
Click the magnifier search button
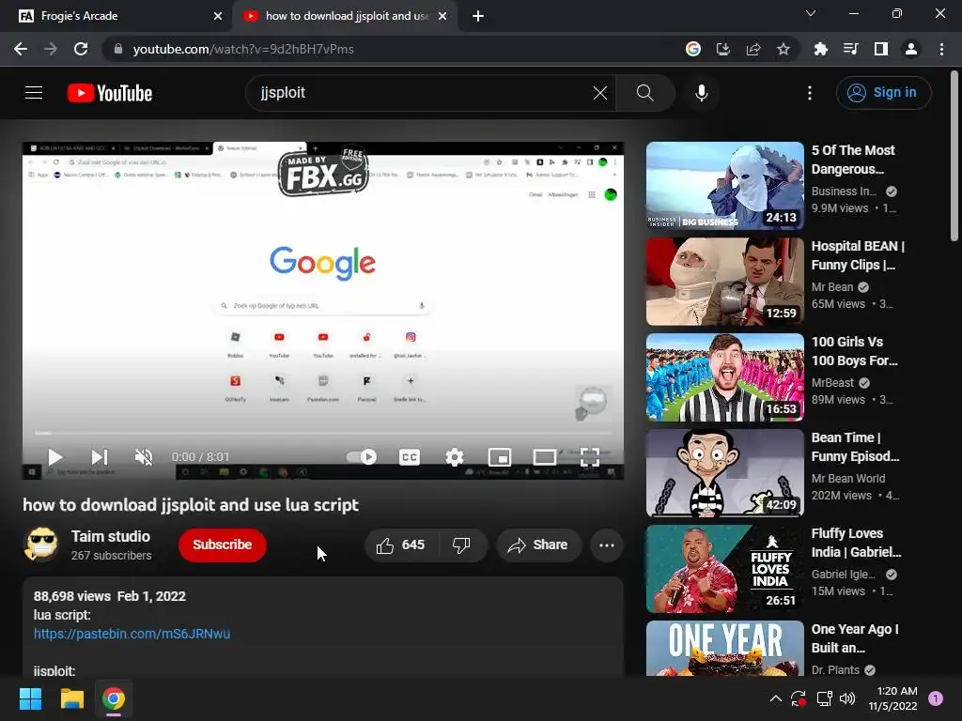click(644, 93)
